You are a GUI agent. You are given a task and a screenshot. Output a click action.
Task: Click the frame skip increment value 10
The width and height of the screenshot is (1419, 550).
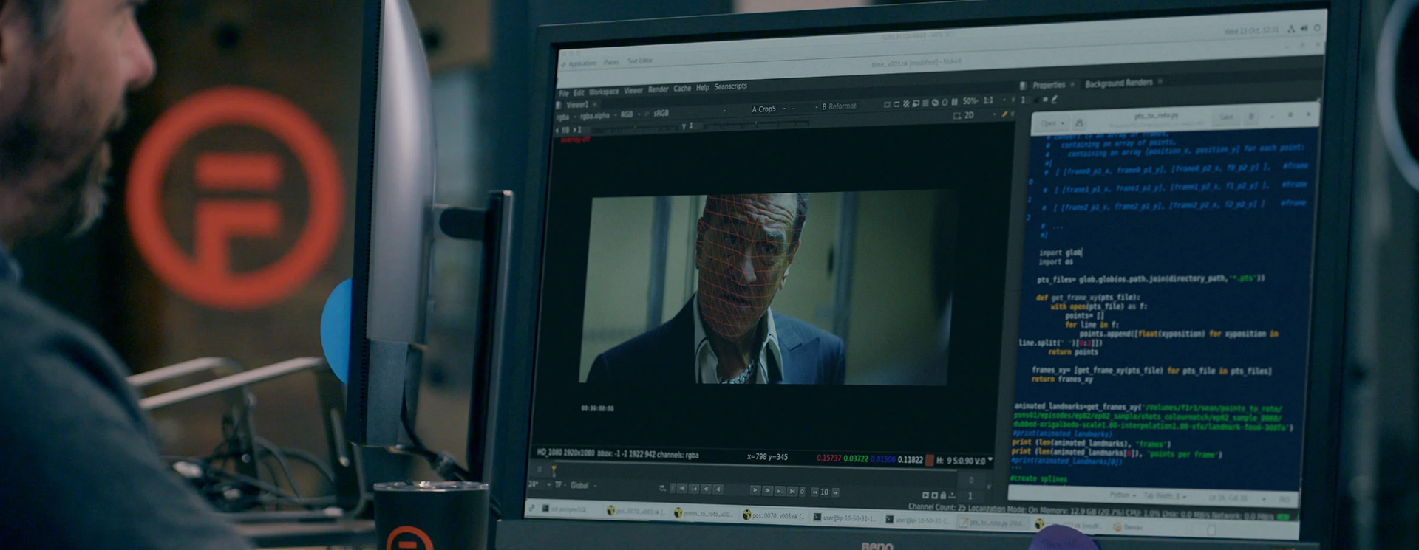tap(825, 492)
